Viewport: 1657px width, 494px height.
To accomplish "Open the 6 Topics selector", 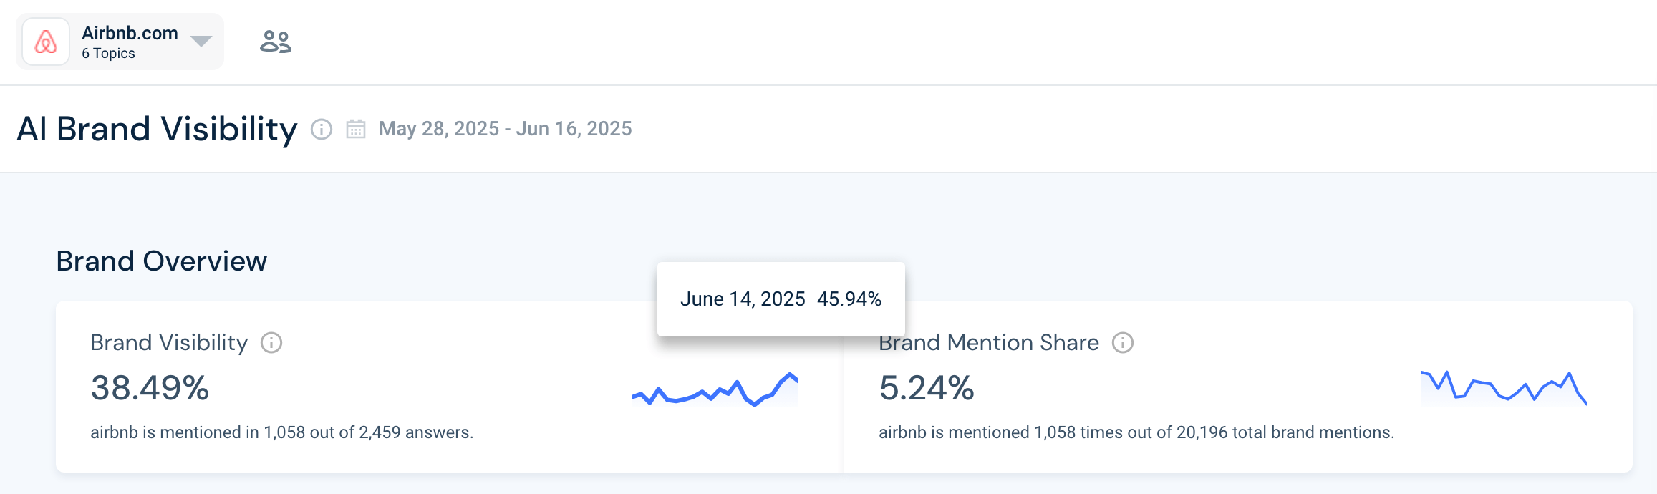I will point(109,52).
